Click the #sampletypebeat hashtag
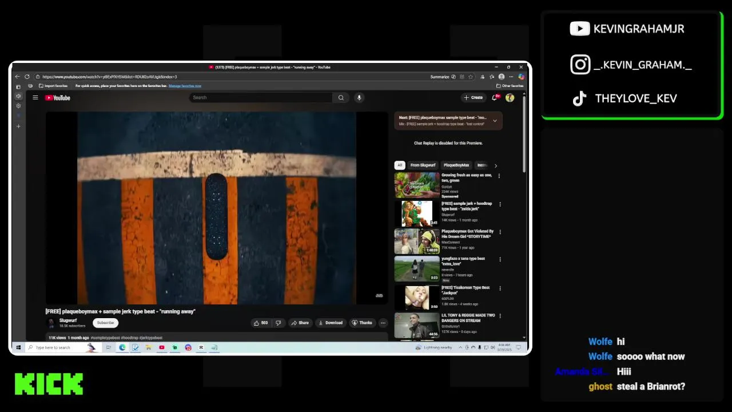Image resolution: width=732 pixels, height=412 pixels. (105, 338)
